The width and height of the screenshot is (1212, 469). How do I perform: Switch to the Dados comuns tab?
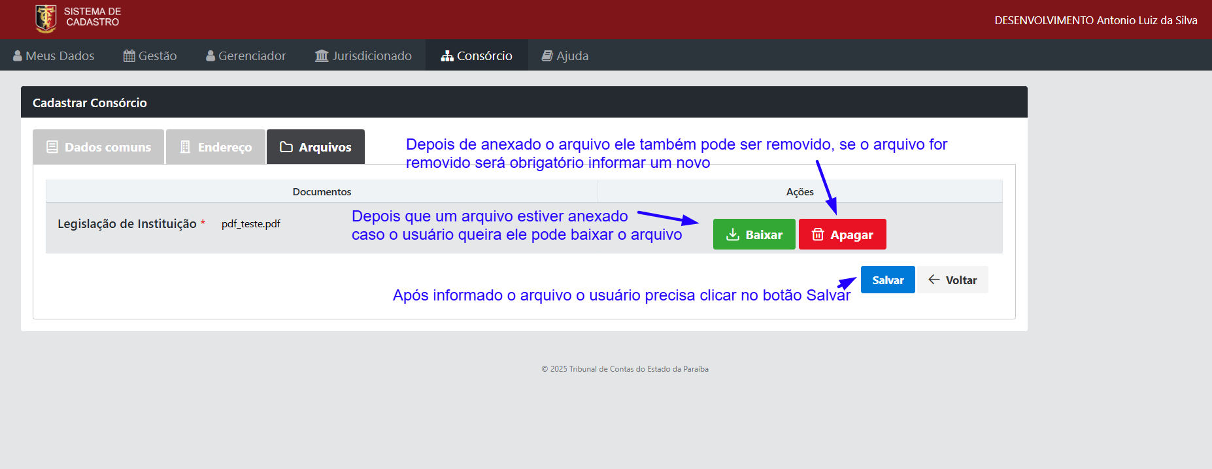(x=99, y=147)
